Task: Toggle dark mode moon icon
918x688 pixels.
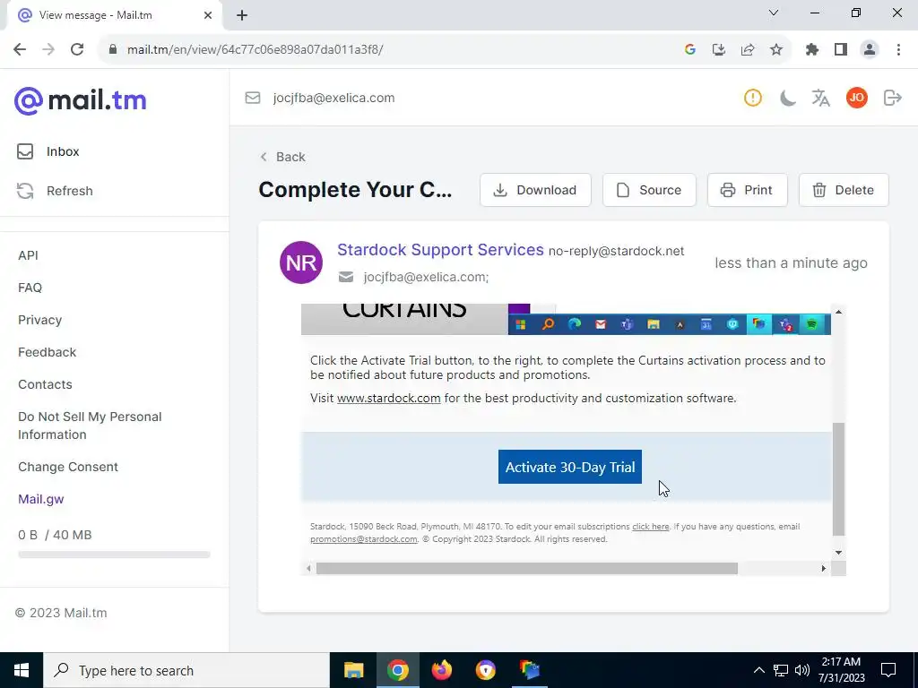Action: (787, 98)
